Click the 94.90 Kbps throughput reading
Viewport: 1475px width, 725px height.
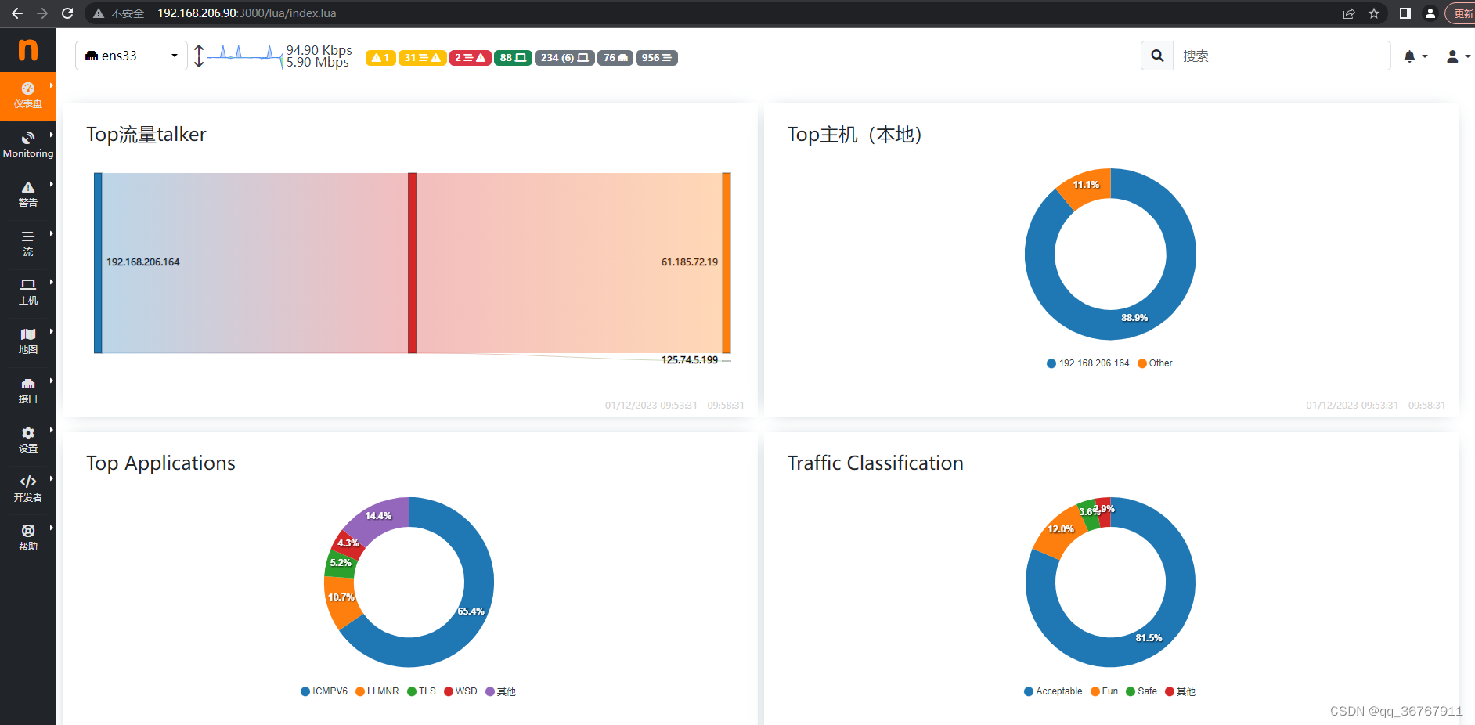[319, 50]
